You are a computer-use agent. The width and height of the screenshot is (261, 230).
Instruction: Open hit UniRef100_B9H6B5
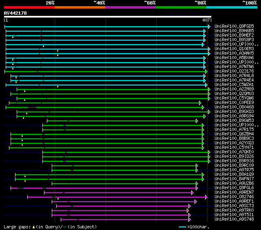(x=234, y=31)
